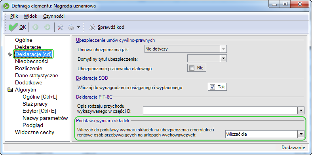Click the application icon in title bar
312x155 pixels.
(6, 6)
